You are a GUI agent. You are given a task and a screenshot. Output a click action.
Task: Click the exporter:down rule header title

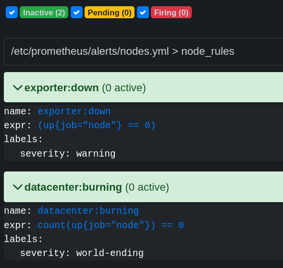62,88
